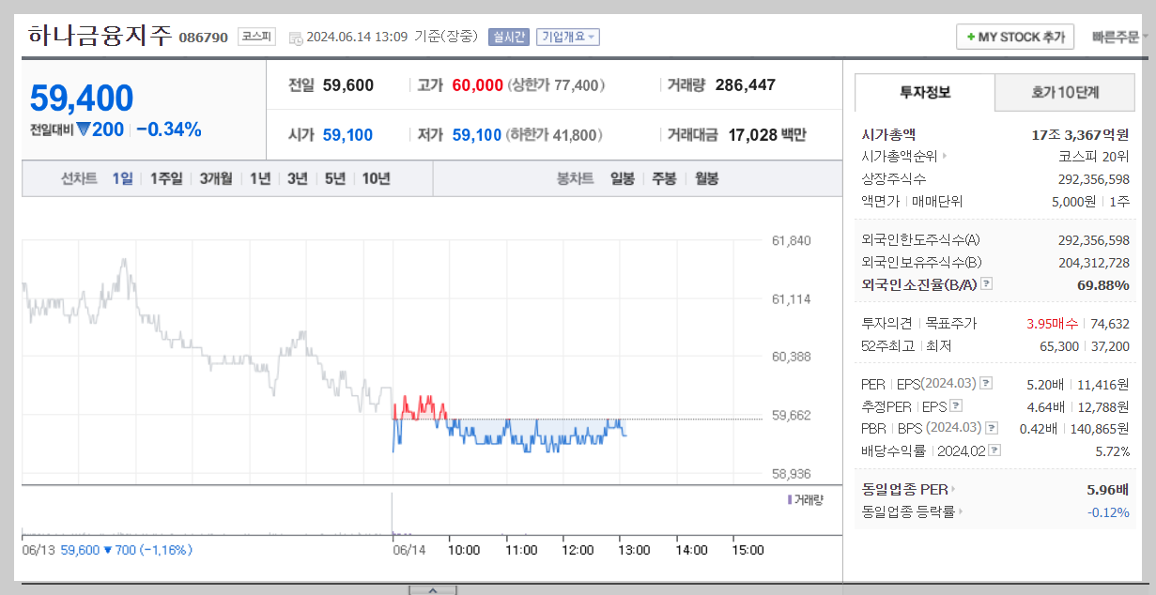Click the 동일업종 등락률 link

click(909, 512)
